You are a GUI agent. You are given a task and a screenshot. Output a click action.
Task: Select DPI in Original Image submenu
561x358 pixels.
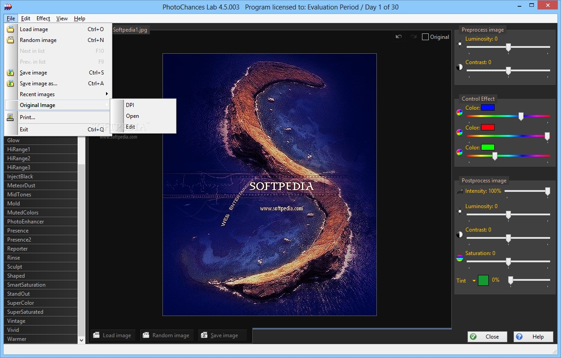pos(144,105)
